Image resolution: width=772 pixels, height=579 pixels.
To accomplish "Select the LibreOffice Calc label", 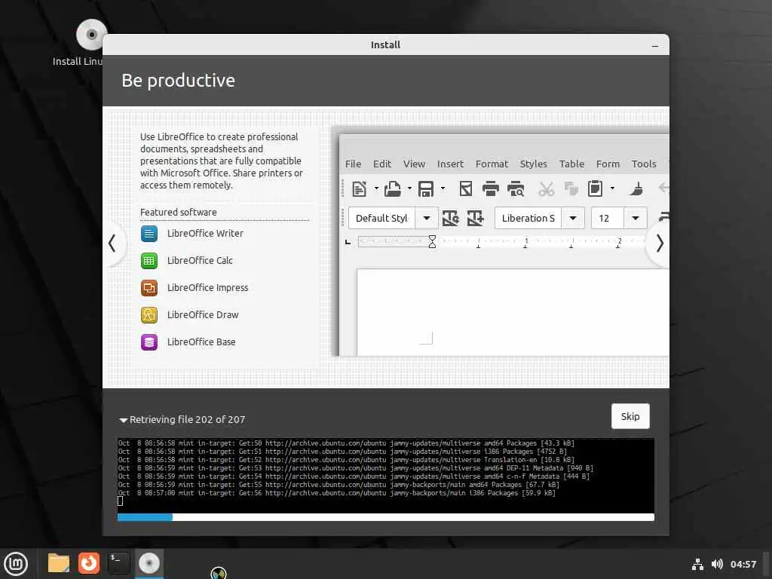I will (x=200, y=260).
